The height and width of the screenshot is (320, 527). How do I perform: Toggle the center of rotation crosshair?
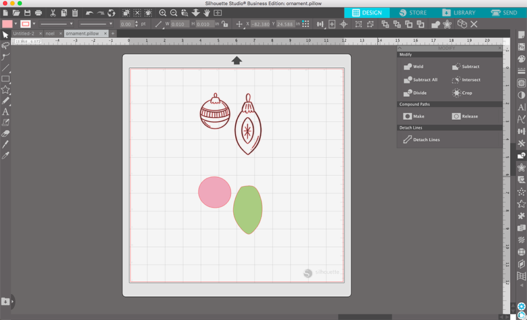(x=343, y=24)
